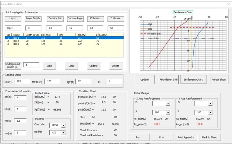Expand the Re-bar type AIII dropdown
The image size is (233, 144).
click(63, 133)
